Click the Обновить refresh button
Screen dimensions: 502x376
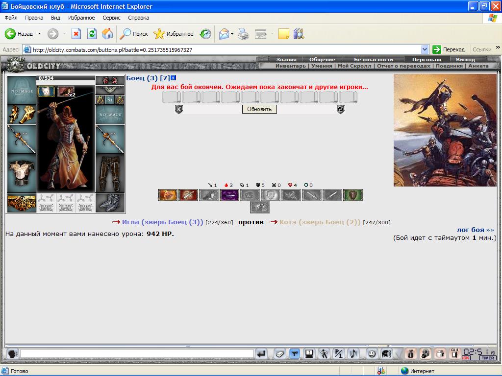coord(259,109)
